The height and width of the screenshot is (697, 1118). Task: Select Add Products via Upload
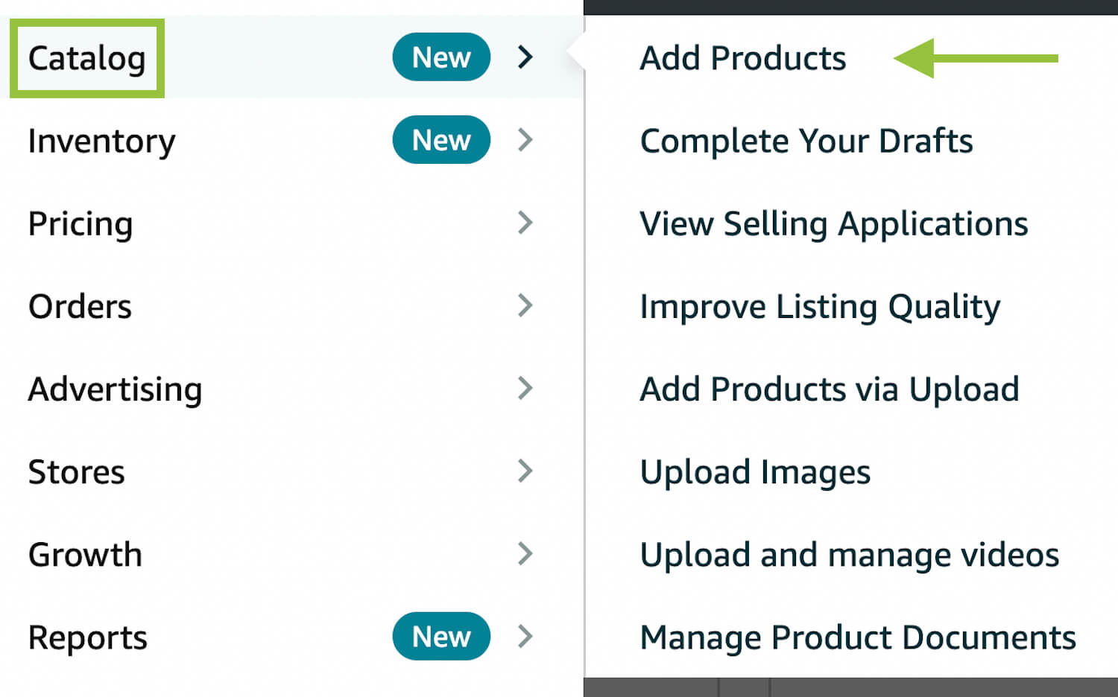pos(830,389)
